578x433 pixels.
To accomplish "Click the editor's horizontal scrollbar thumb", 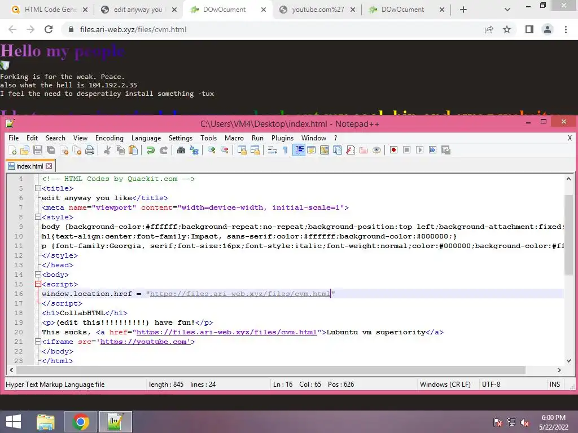I will [270, 370].
